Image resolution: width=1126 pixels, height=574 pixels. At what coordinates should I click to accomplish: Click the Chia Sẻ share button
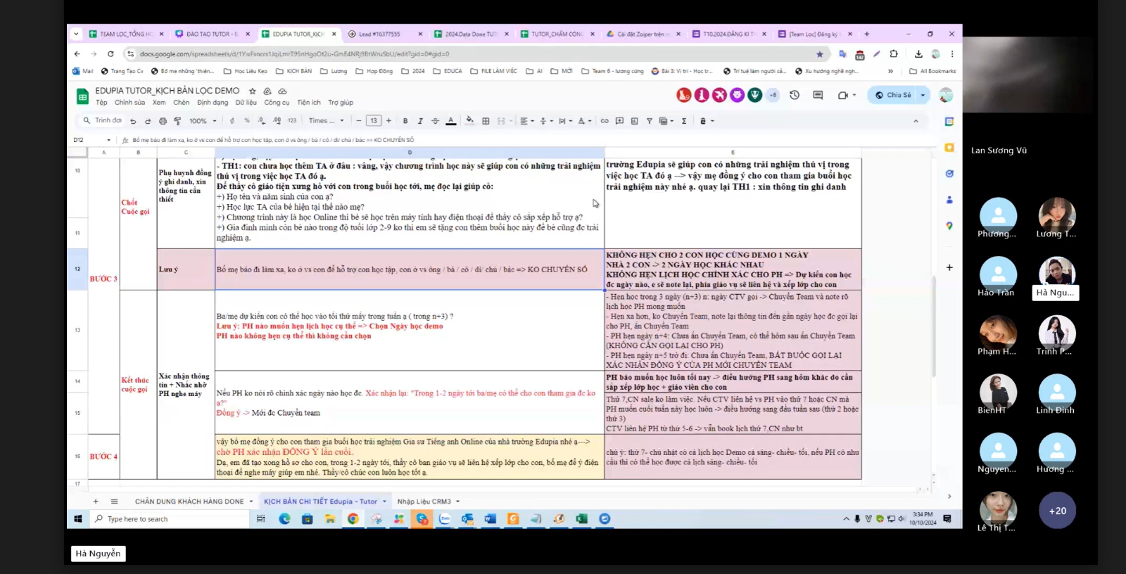pos(892,95)
